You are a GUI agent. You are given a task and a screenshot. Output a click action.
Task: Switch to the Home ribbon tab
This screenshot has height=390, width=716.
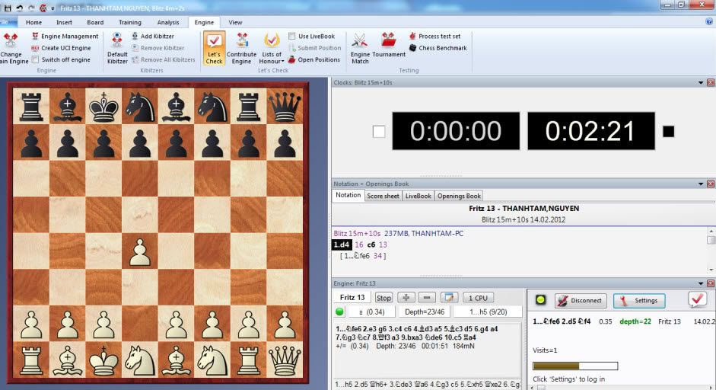click(33, 22)
